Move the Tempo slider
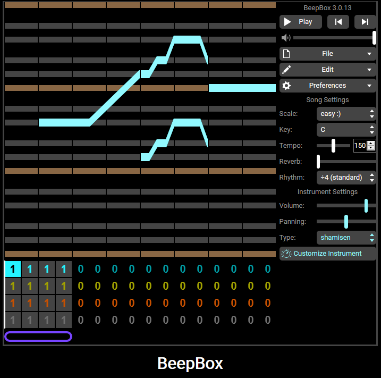This screenshot has height=378, width=381. point(333,146)
